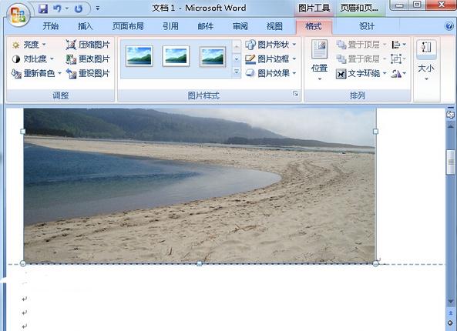Toggle the ruler icon above scrollbar
Image resolution: width=457 pixels, height=331 pixels.
click(x=451, y=115)
